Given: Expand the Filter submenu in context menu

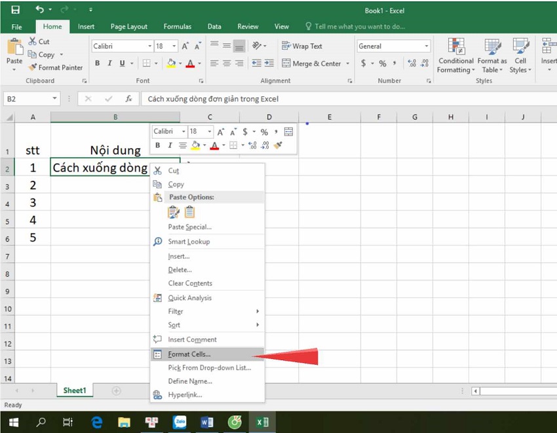Looking at the screenshot, I should click(x=208, y=312).
